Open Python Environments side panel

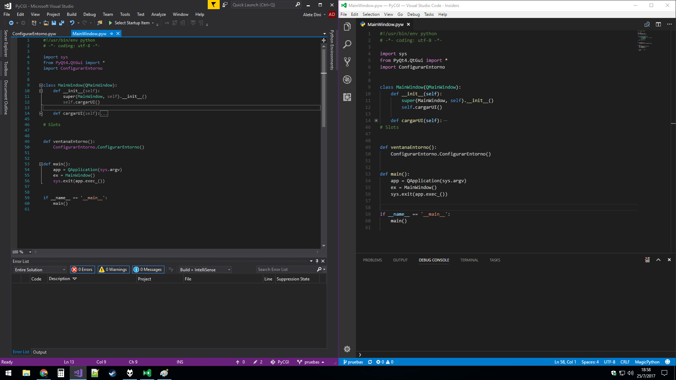[x=332, y=50]
